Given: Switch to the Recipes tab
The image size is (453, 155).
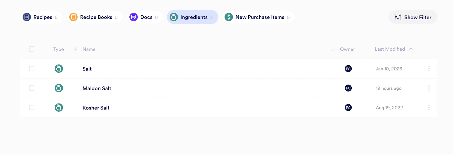Looking at the screenshot, I should point(41,17).
